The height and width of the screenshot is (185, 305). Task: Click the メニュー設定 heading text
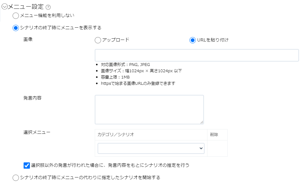26,7
